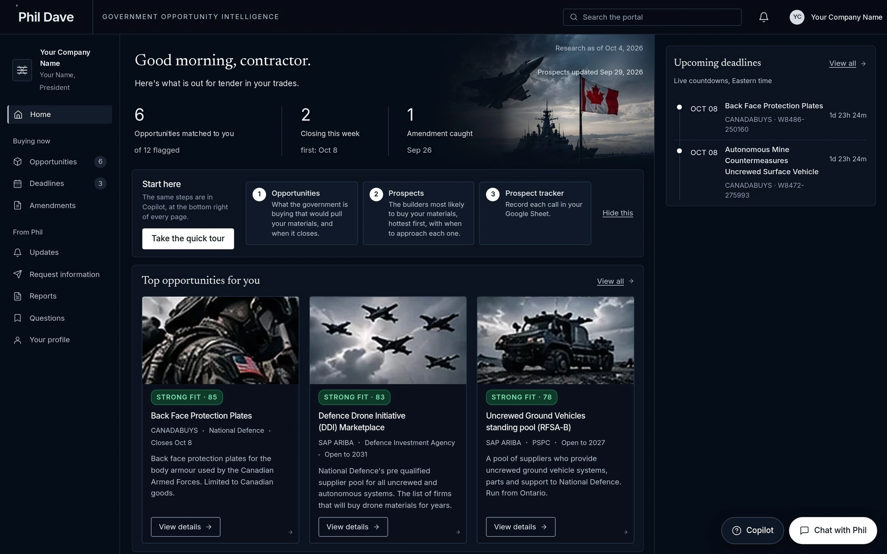
Task: Open the soldier thumbnail on Back Face card
Action: (220, 340)
